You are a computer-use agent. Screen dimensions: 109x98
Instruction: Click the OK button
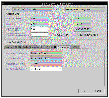85,91
